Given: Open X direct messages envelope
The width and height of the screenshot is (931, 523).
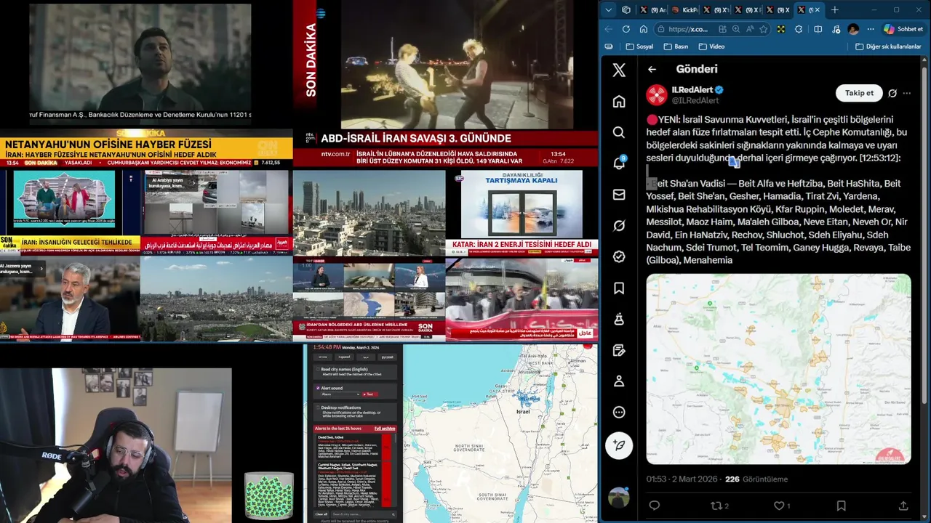Looking at the screenshot, I should pos(619,195).
